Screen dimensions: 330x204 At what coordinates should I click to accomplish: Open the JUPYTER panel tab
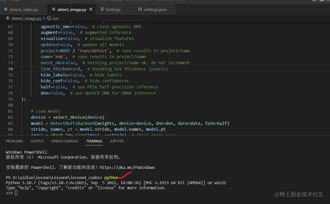pyautogui.click(x=117, y=141)
